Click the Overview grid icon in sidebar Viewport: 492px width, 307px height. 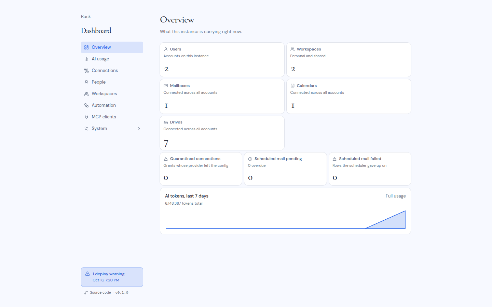[x=86, y=47]
